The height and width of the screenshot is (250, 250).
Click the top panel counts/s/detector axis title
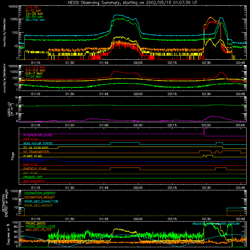click(x=4, y=32)
